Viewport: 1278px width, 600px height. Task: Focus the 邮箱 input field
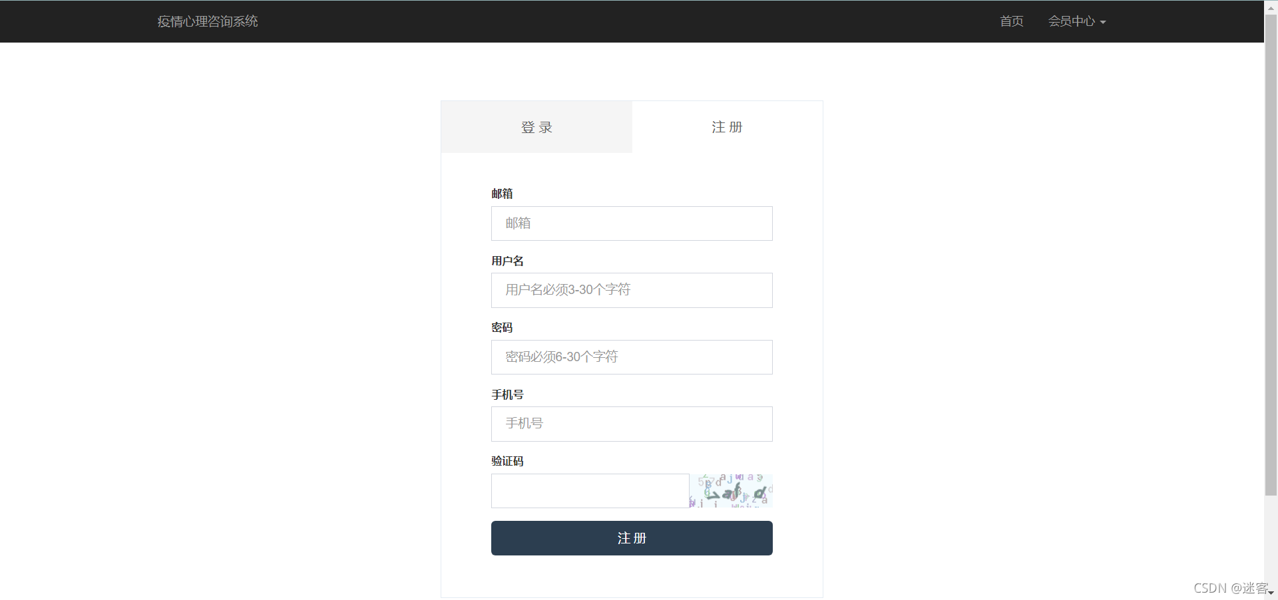[632, 224]
